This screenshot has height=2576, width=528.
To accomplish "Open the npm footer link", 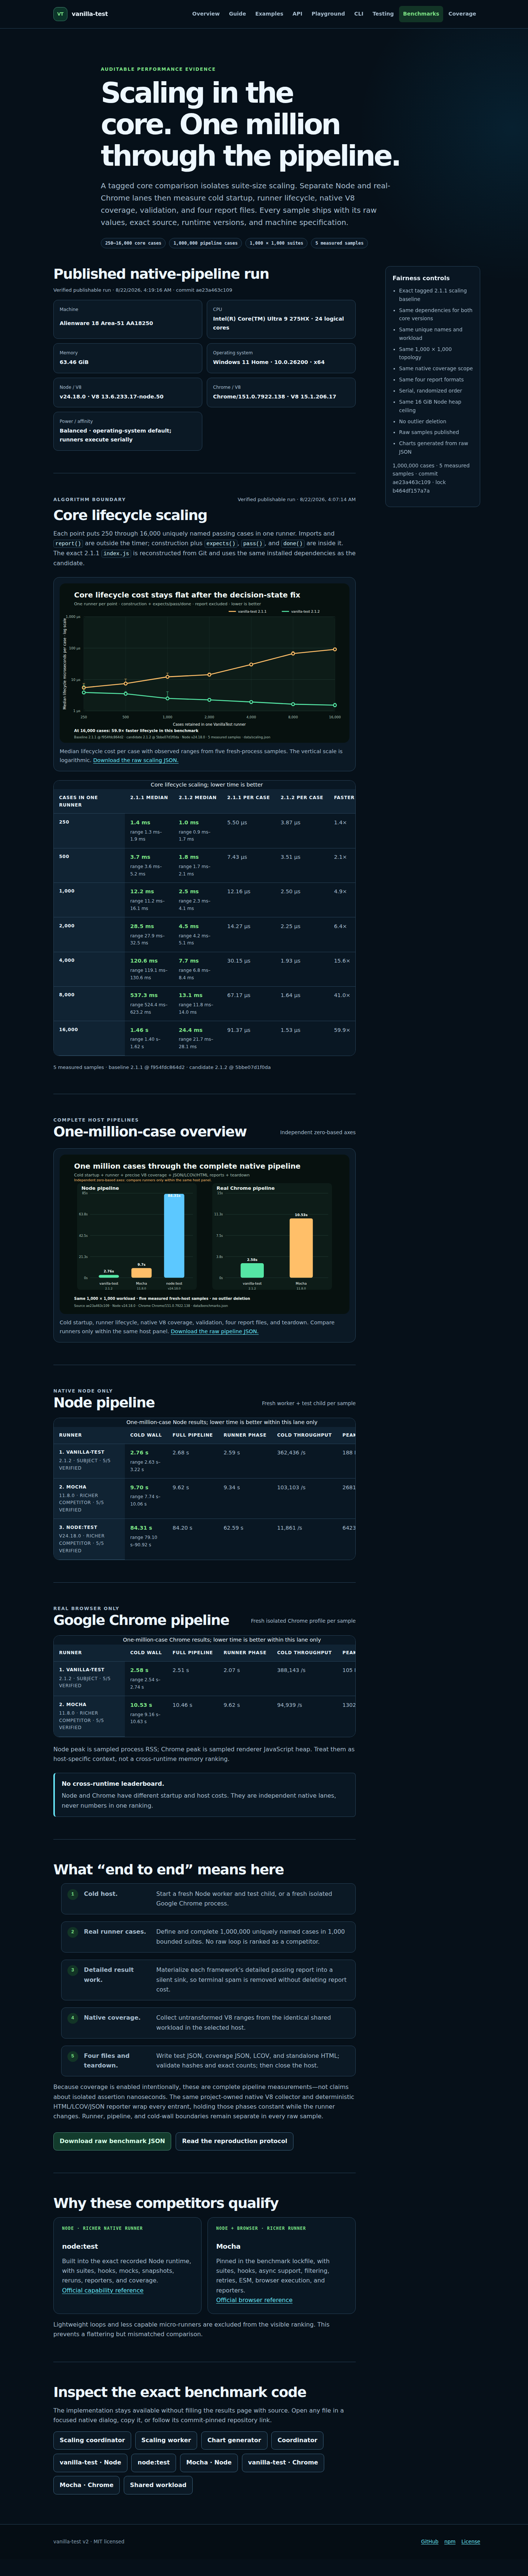I will (450, 2541).
